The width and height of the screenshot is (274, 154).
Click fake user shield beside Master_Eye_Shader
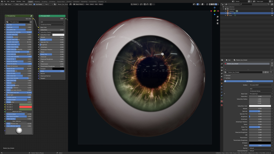tap(264, 72)
